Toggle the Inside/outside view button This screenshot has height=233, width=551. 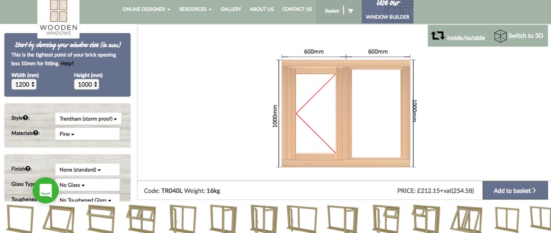coord(458,36)
